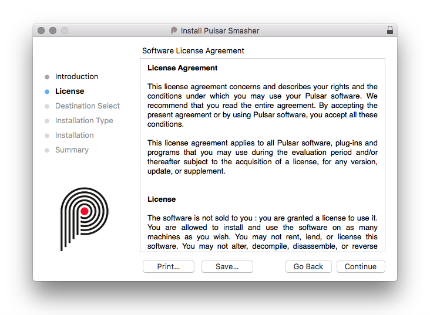Click the bullet next to Installation Type
This screenshot has height=315, width=430.
pyautogui.click(x=47, y=121)
